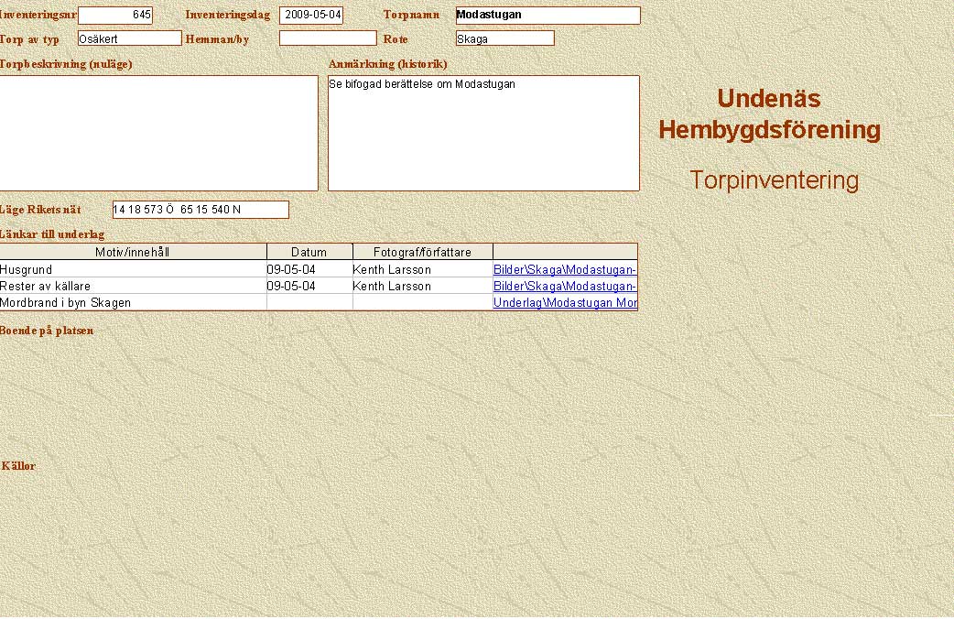The width and height of the screenshot is (954, 619).
Task: Click the Anmärkning (historik) text box
Action: click(x=483, y=133)
